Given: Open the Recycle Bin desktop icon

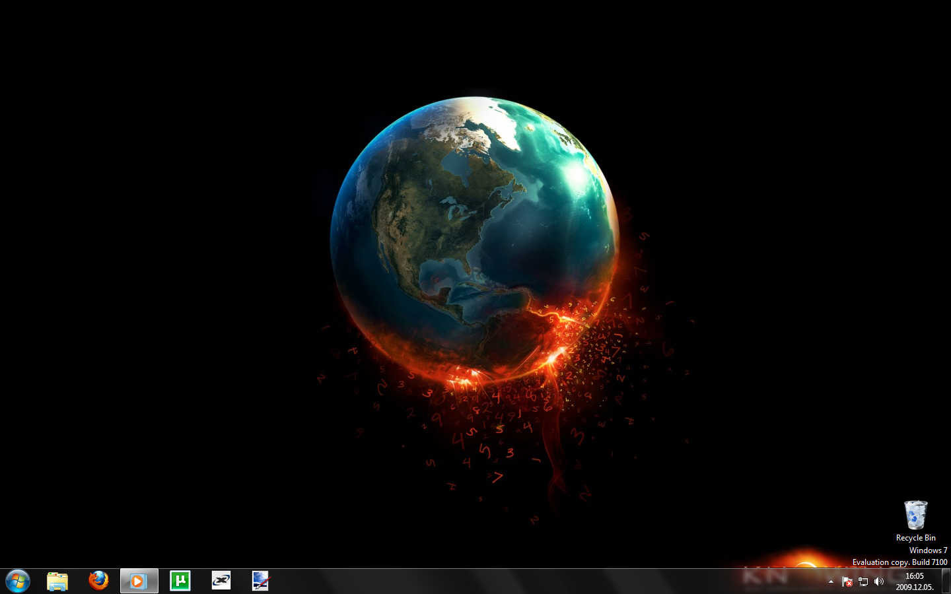Looking at the screenshot, I should [915, 515].
